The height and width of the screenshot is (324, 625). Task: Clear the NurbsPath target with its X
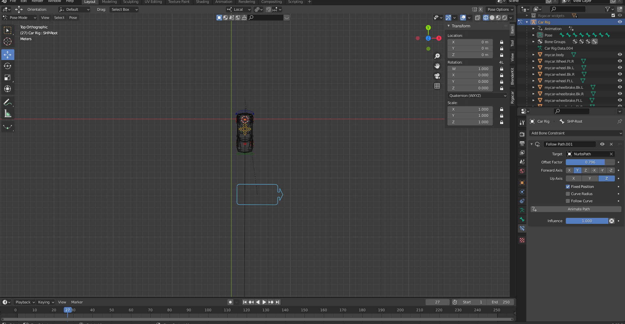(611, 154)
